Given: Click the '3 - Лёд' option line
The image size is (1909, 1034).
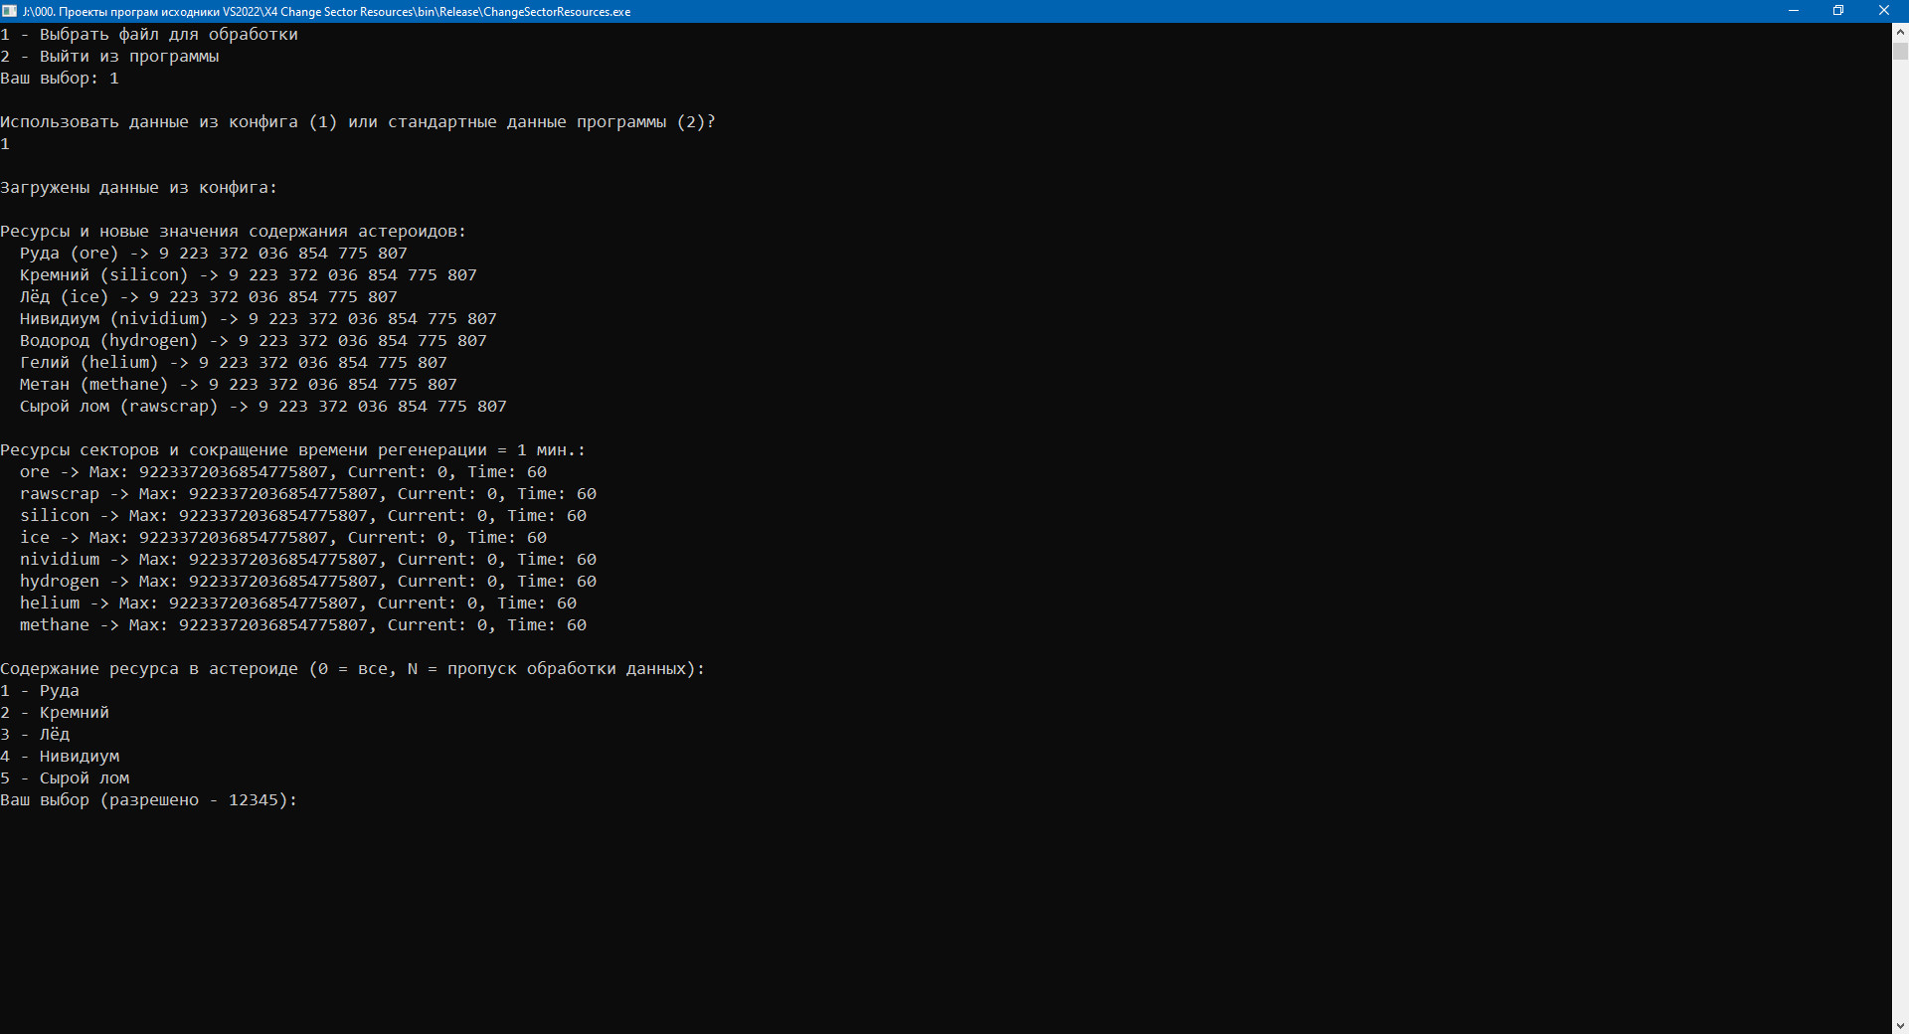Looking at the screenshot, I should click(36, 735).
